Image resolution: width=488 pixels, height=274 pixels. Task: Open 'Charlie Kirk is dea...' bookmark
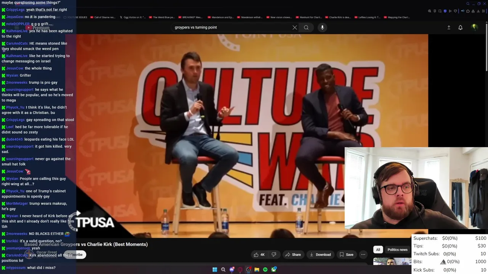338,17
